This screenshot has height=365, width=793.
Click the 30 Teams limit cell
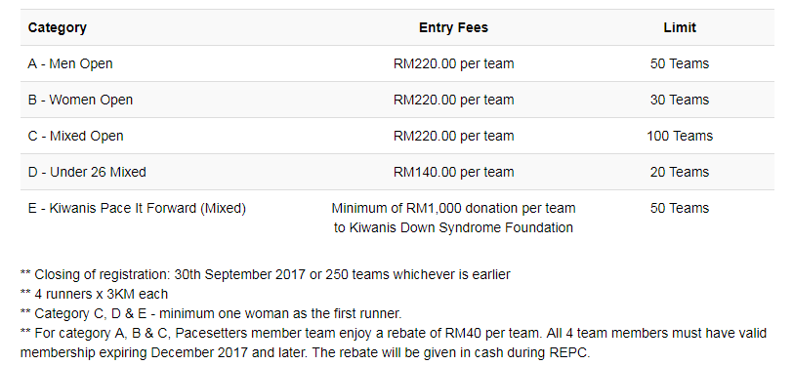click(x=680, y=101)
